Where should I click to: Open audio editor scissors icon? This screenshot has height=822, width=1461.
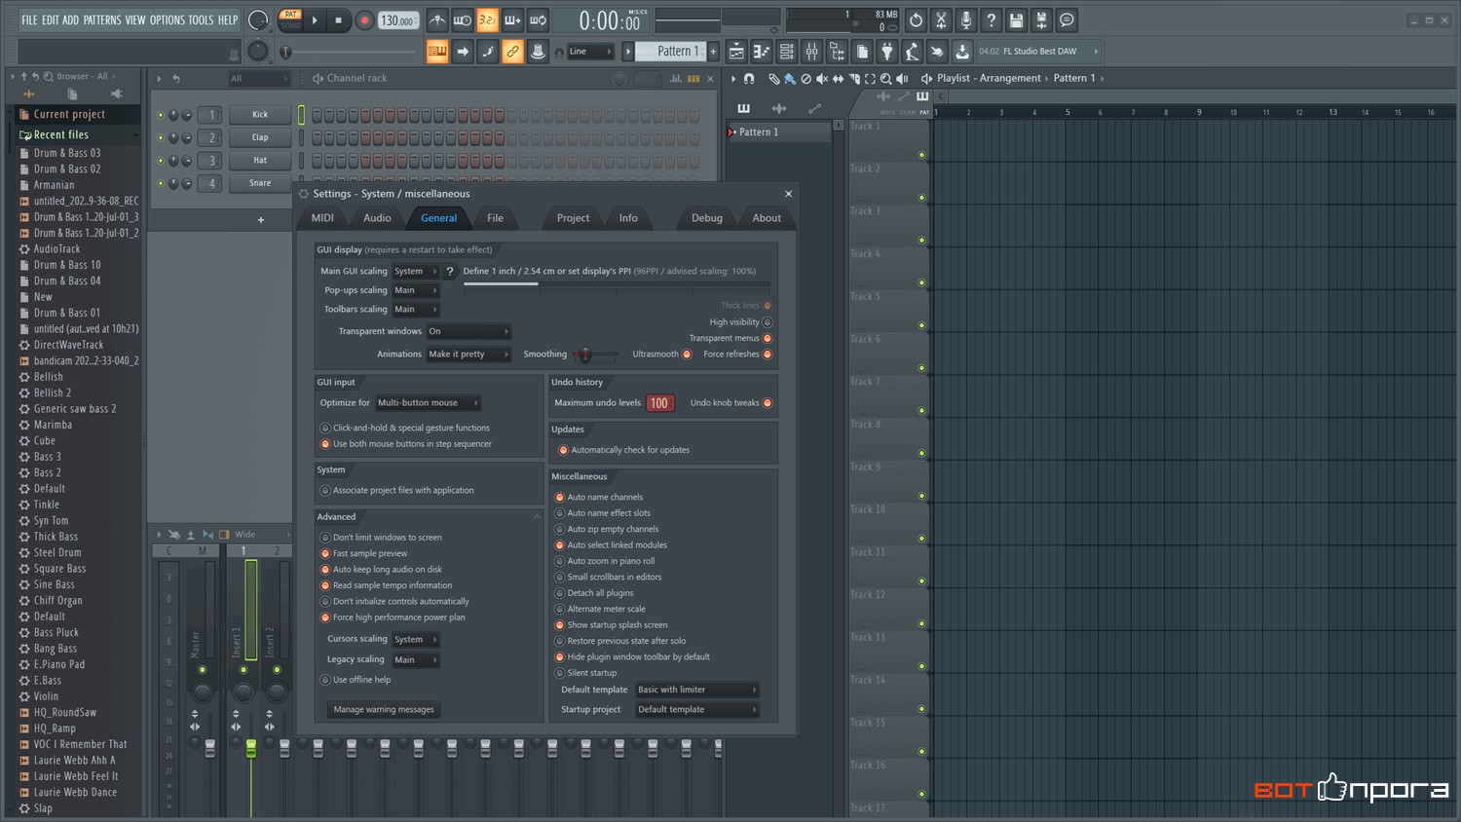(x=941, y=20)
